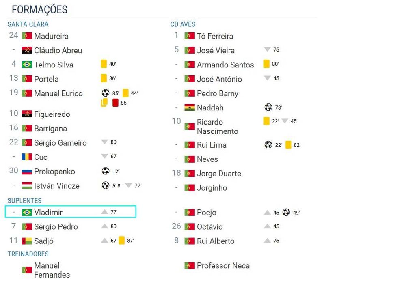Open Tó Ferreira's player profile
This screenshot has width=393, height=284.
click(215, 36)
